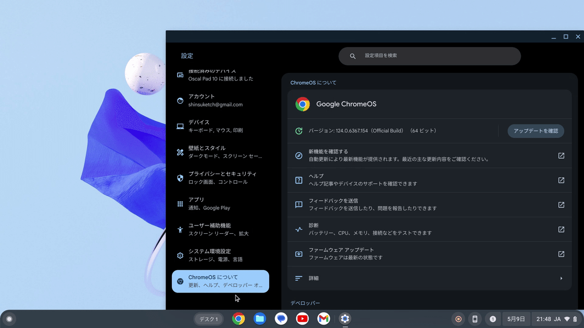Click the help question-mark icon for ヘルプ
Viewport: 584px width, 328px height.
pyautogui.click(x=299, y=180)
